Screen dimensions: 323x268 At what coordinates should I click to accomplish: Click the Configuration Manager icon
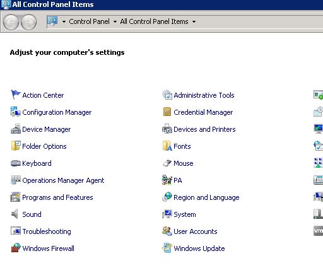16,112
